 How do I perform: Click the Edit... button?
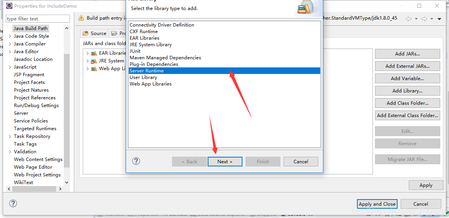tap(407, 131)
